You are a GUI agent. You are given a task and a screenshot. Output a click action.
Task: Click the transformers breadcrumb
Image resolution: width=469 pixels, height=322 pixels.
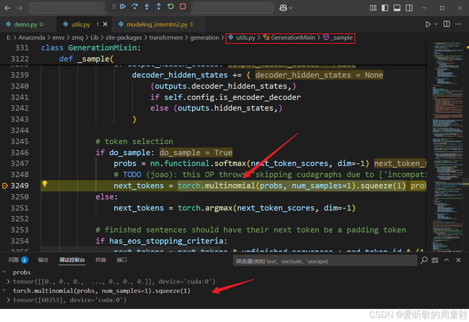(166, 38)
